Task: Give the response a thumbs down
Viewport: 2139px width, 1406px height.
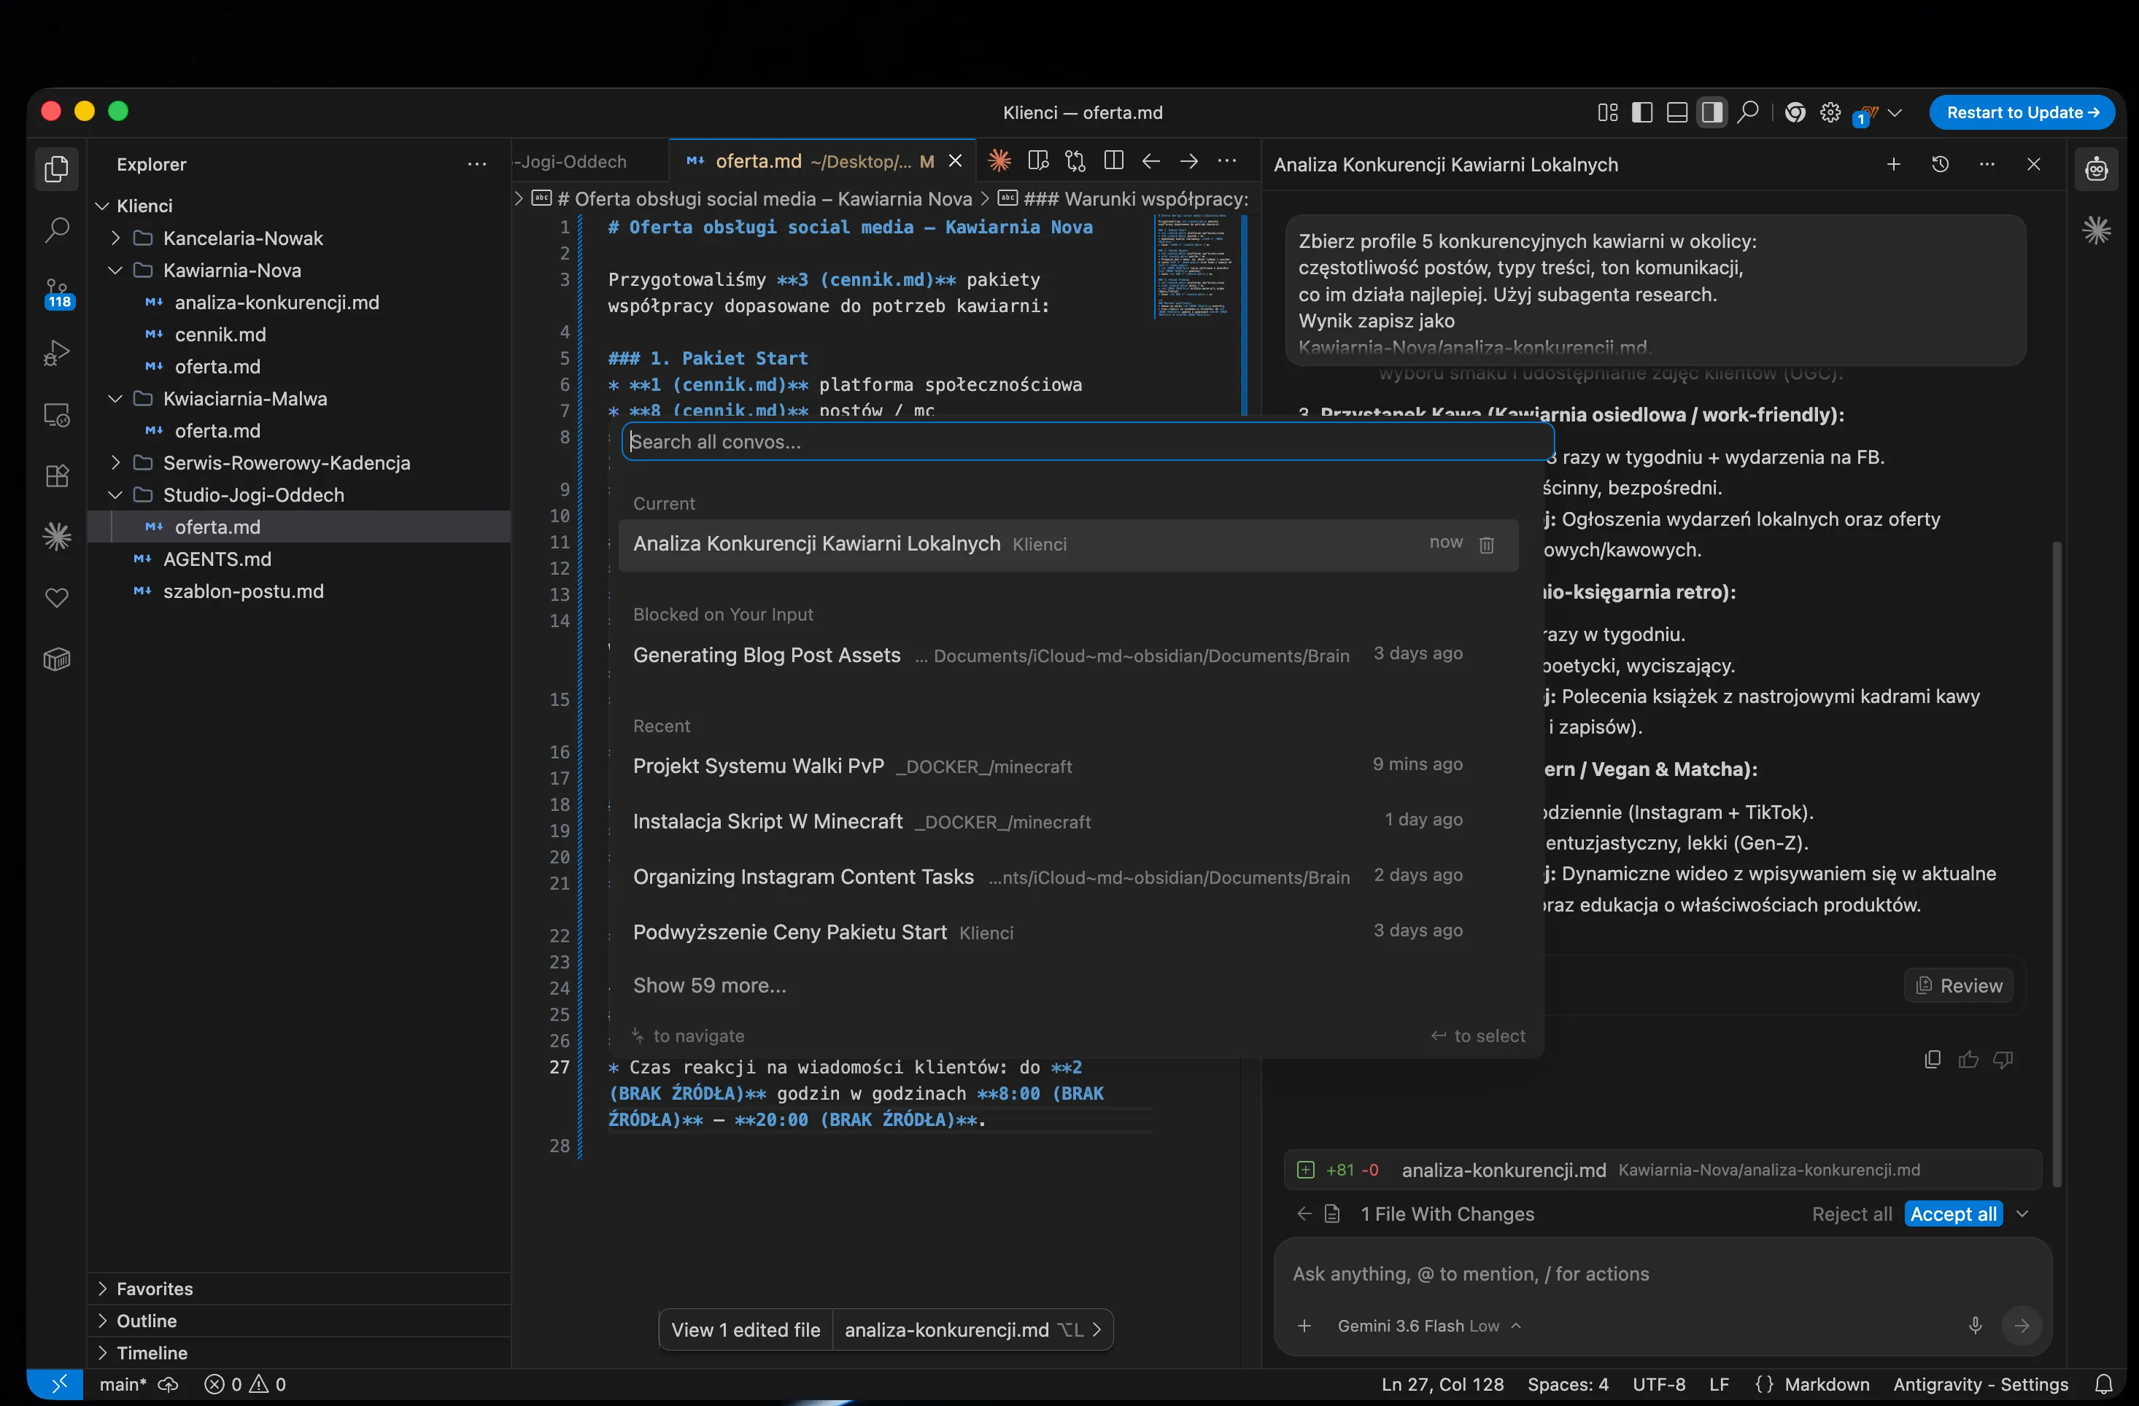Action: pyautogui.click(x=2003, y=1060)
